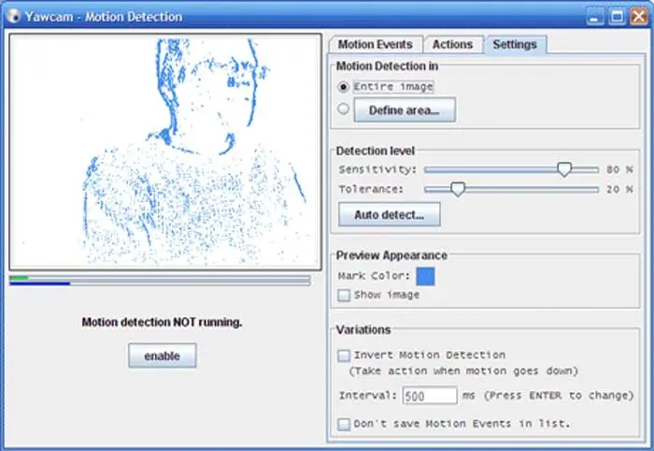
Task: Click the Interval input field
Action: coord(430,396)
